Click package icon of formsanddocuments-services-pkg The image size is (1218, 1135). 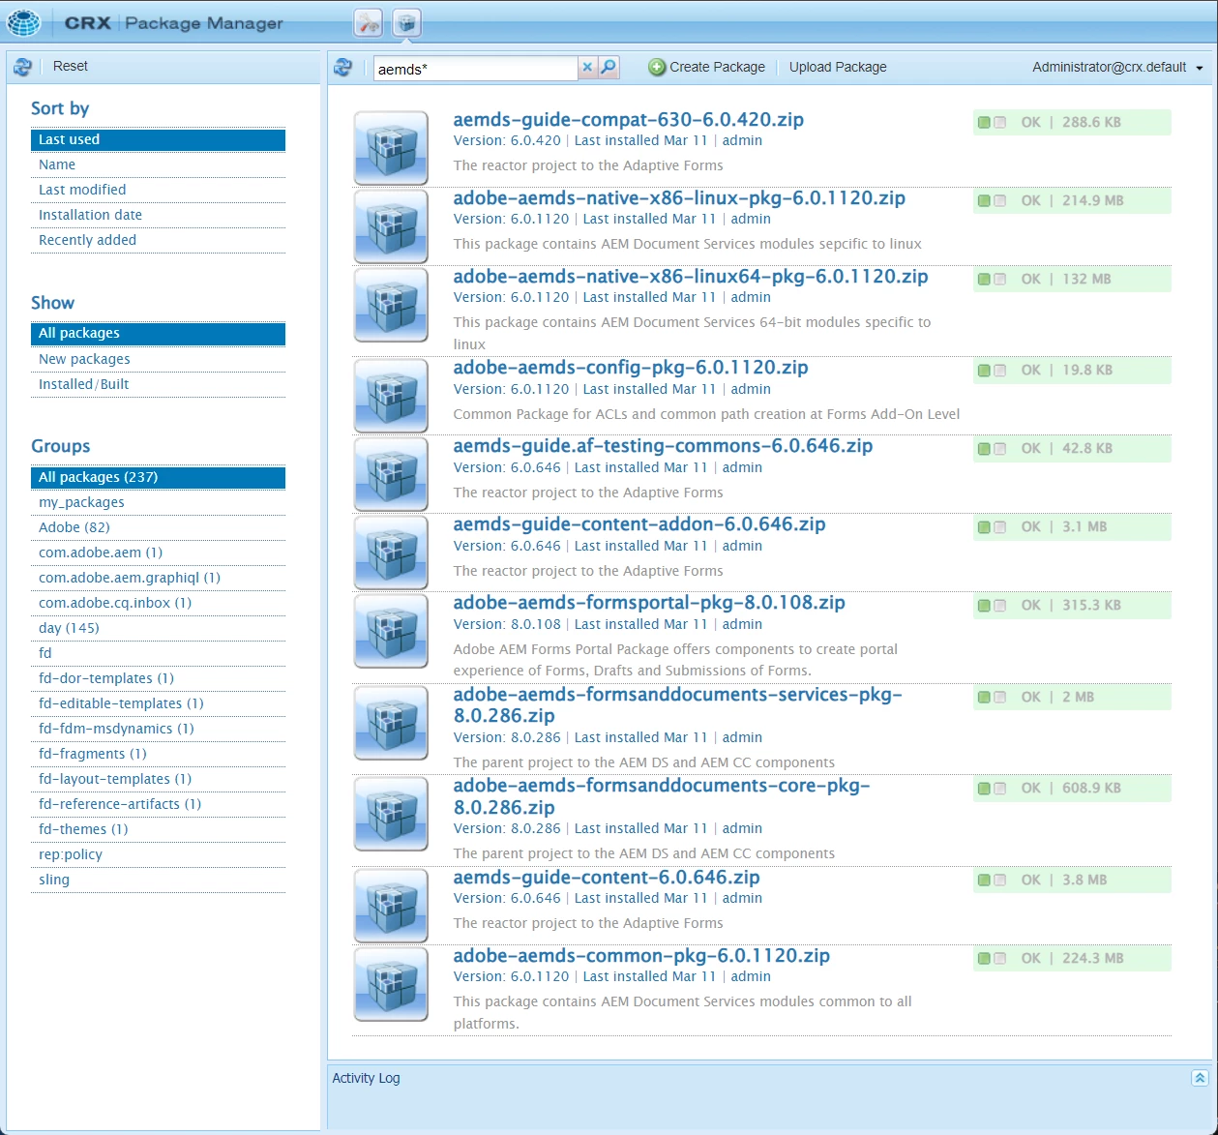point(391,723)
